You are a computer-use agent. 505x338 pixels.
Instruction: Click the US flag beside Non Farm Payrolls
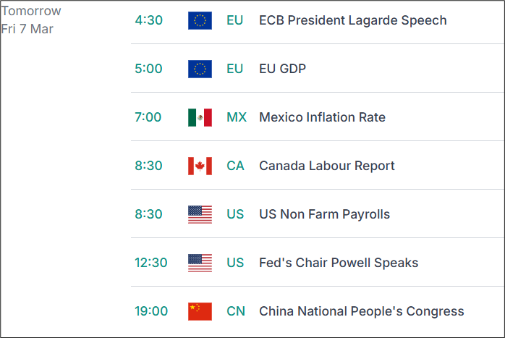200,214
